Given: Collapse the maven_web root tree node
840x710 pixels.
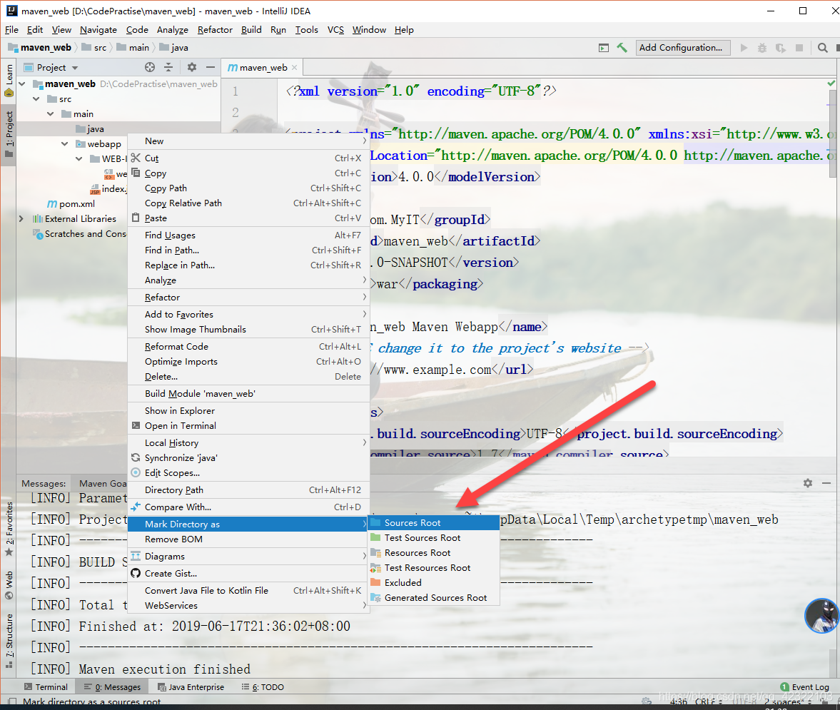Looking at the screenshot, I should [x=22, y=83].
